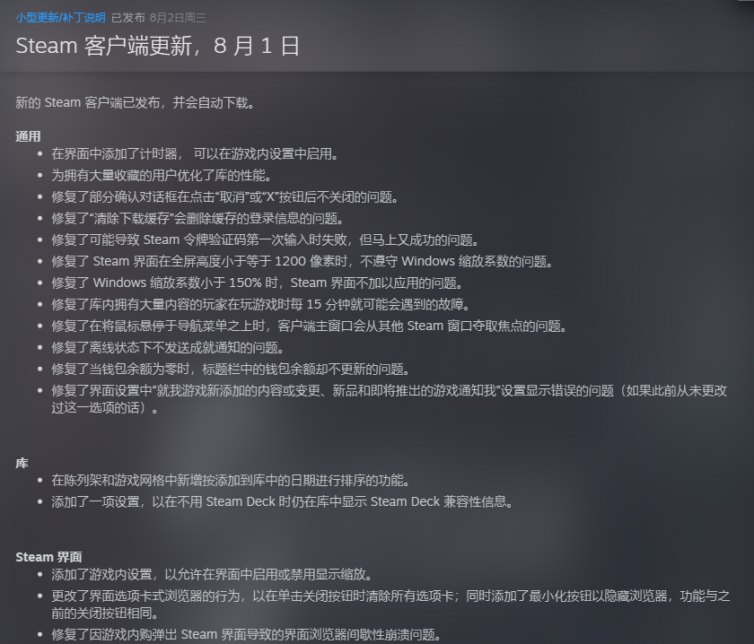Click the line about Steam Deck 兼容性信息
Image resolution: width=754 pixels, height=644 pixels.
pos(283,501)
